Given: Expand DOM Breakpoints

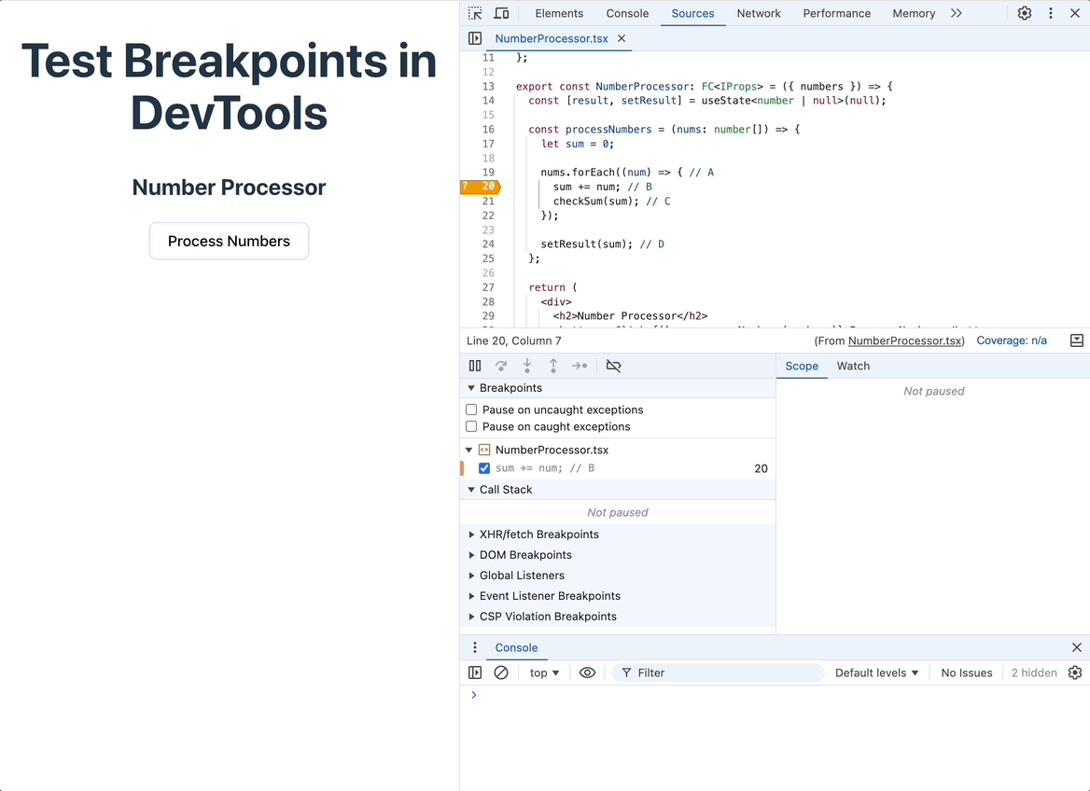Looking at the screenshot, I should (x=471, y=555).
